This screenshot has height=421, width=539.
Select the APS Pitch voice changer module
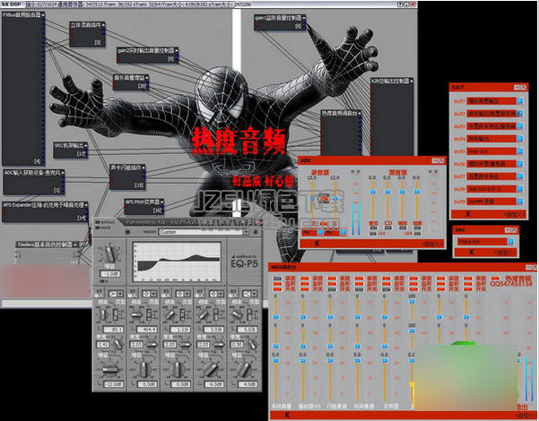(x=144, y=206)
